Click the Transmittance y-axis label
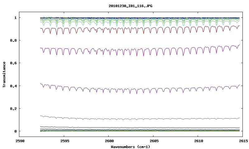Viewport: 249px width, 149px height. tap(4, 74)
